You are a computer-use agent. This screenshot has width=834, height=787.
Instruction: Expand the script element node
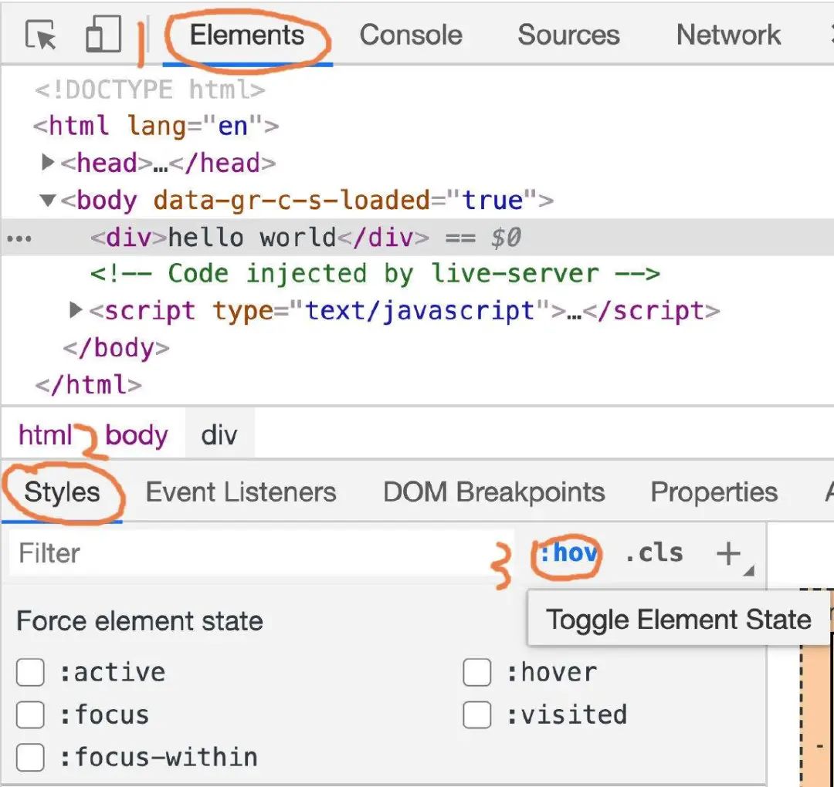[76, 310]
